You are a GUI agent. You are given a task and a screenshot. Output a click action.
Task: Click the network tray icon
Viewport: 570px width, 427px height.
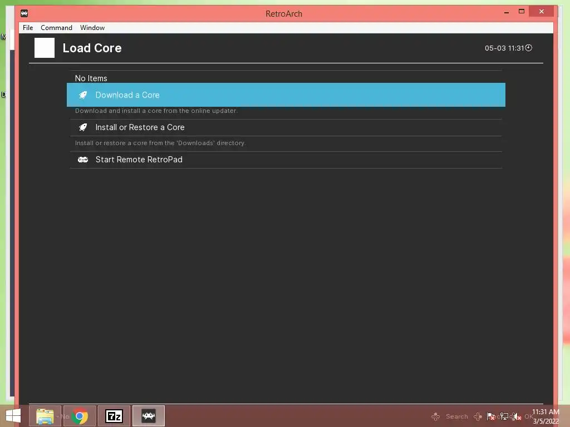(504, 416)
